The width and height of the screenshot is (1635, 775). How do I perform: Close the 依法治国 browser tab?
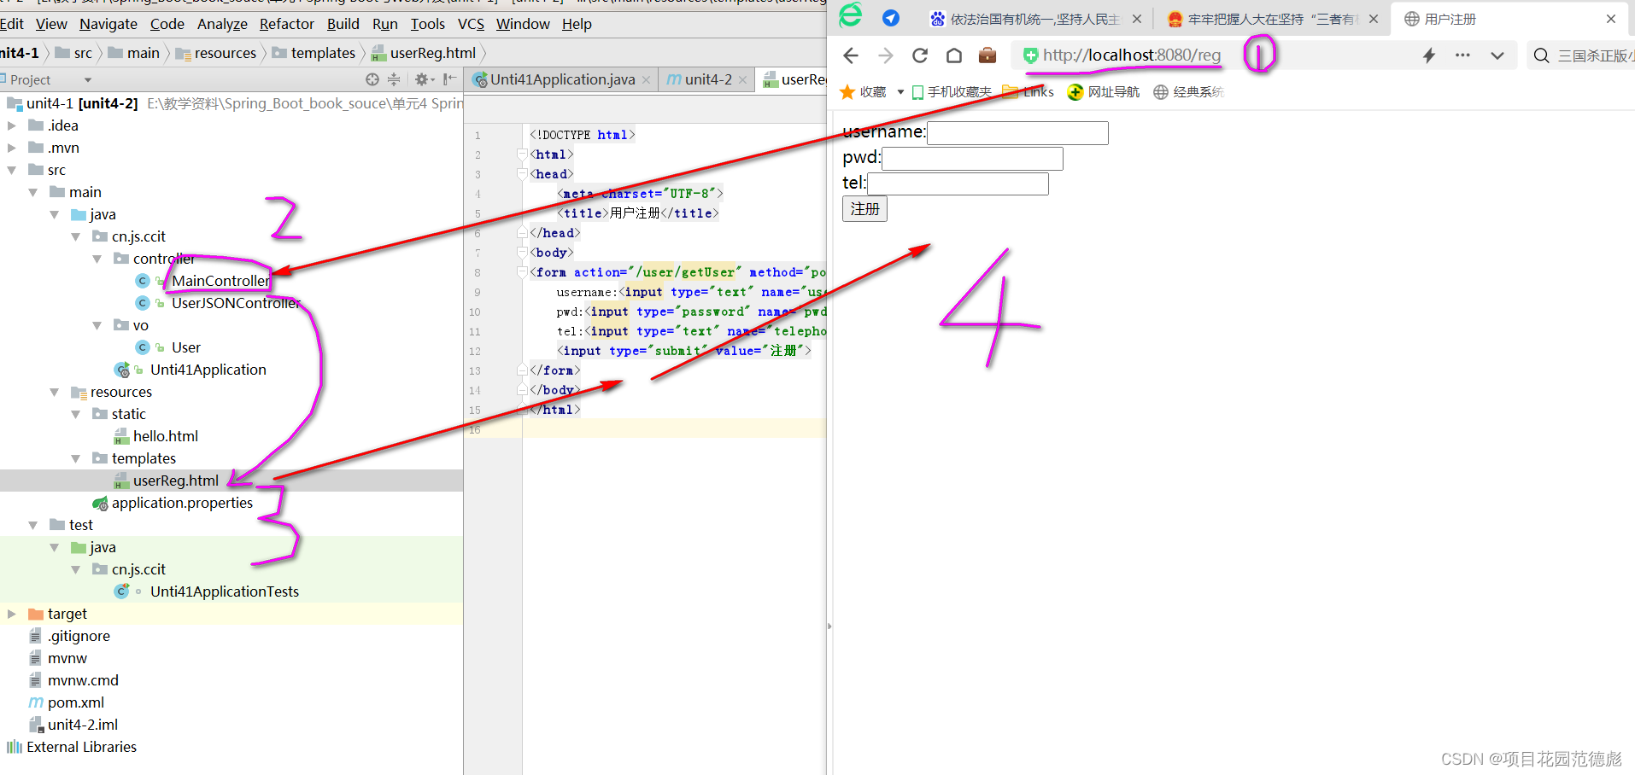1137,19
